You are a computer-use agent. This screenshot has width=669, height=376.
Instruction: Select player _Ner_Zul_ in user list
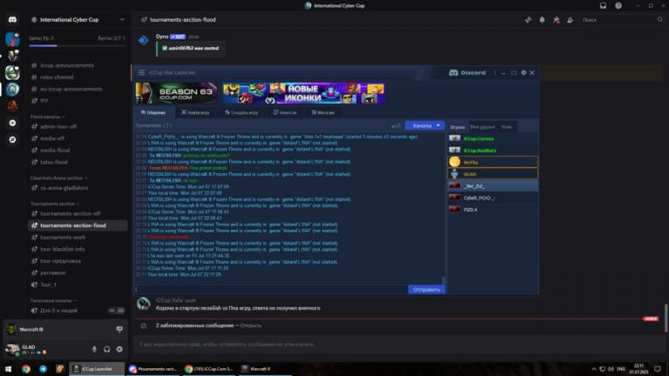(x=493, y=186)
